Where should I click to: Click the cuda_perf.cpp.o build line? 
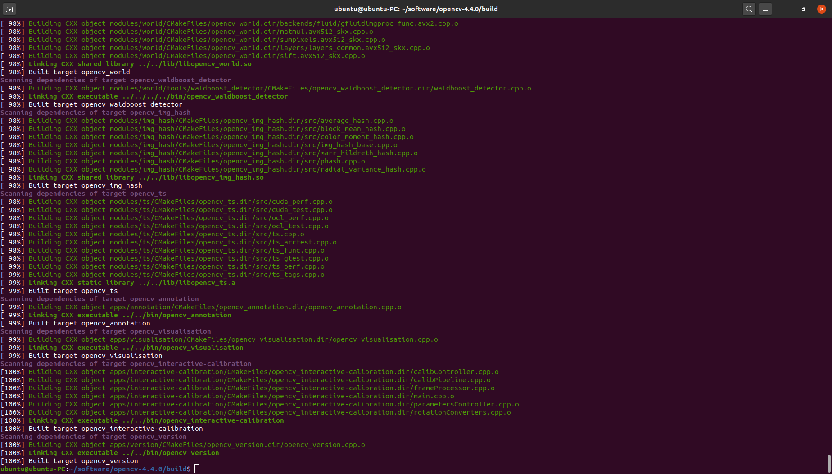(x=167, y=202)
